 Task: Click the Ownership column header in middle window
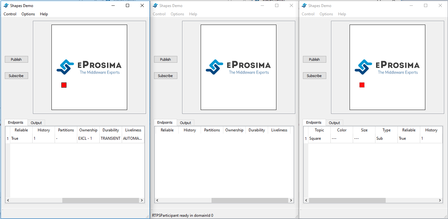pos(235,130)
